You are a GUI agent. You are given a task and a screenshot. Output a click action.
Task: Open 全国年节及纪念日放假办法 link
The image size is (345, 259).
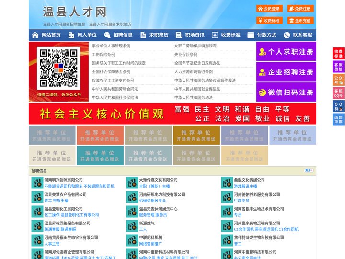[x=197, y=63]
